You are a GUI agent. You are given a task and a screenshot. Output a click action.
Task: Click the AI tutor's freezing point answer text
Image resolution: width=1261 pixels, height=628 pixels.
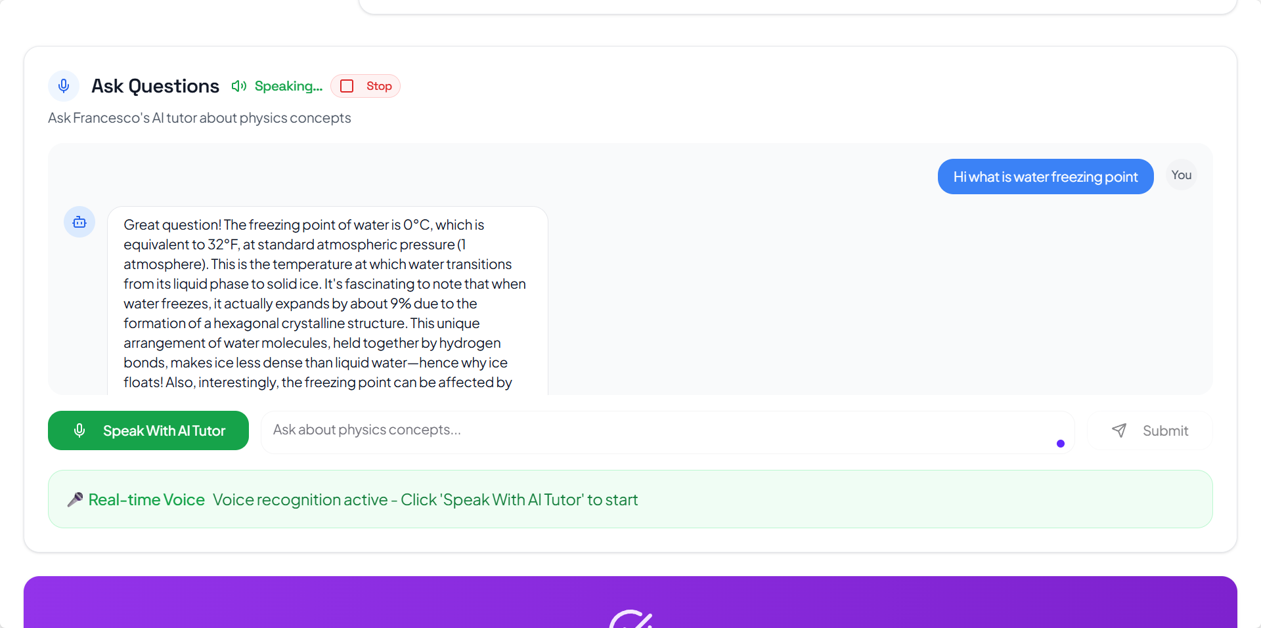[325, 303]
